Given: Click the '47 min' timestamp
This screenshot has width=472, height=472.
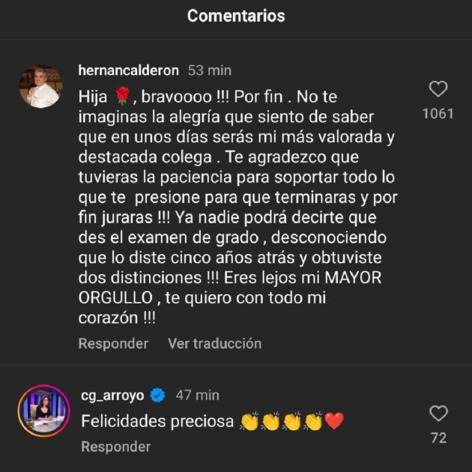Looking at the screenshot, I should [197, 394].
